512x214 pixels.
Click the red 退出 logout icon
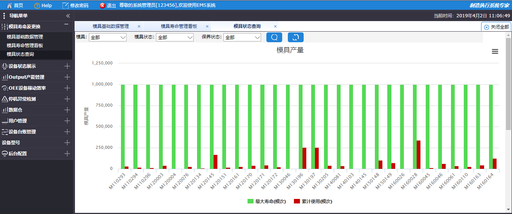[102, 6]
